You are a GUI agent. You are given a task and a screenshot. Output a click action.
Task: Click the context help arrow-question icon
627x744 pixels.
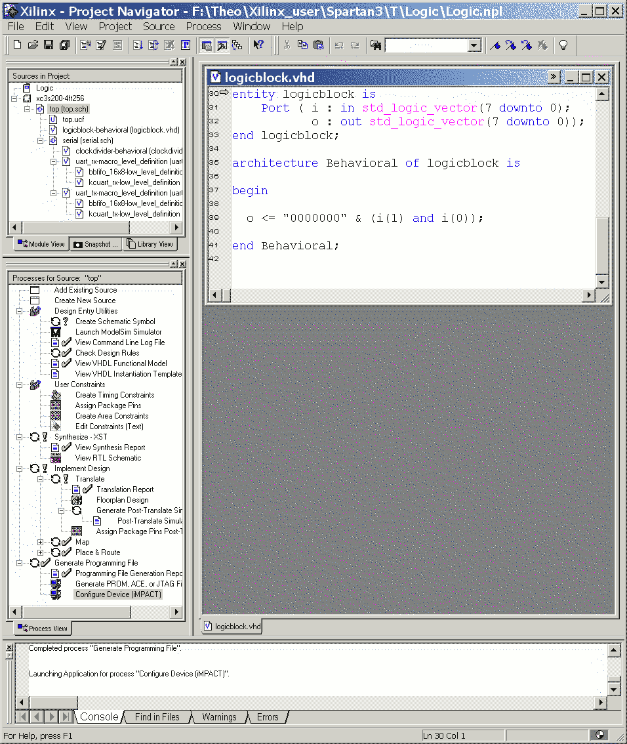(258, 45)
